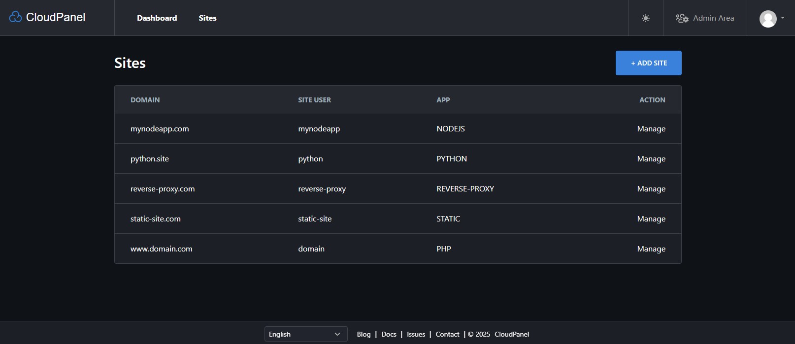Click the CloudPanel cloud logo icon
This screenshot has height=344, width=795.
pos(15,17)
